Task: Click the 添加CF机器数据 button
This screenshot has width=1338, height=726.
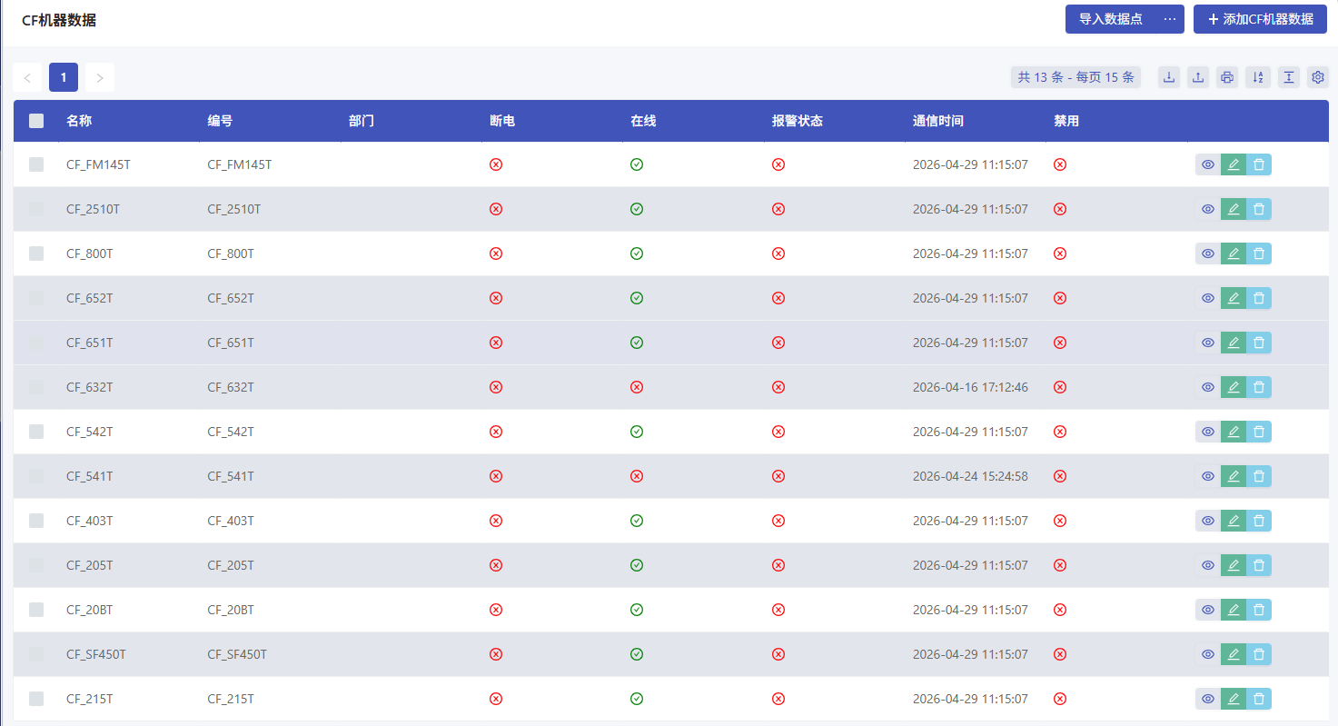Action: [1260, 19]
